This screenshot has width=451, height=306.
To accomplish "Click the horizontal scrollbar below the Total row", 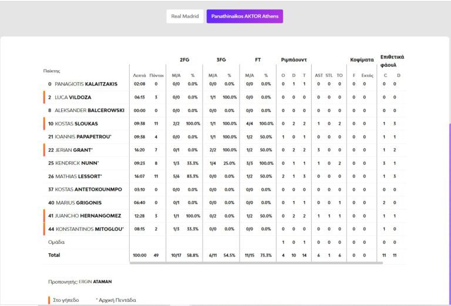I will click(x=256, y=263).
